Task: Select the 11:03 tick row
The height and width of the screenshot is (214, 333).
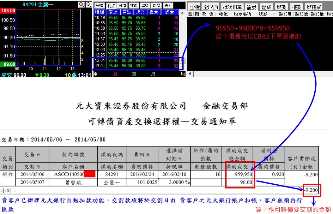Action: [x=136, y=34]
